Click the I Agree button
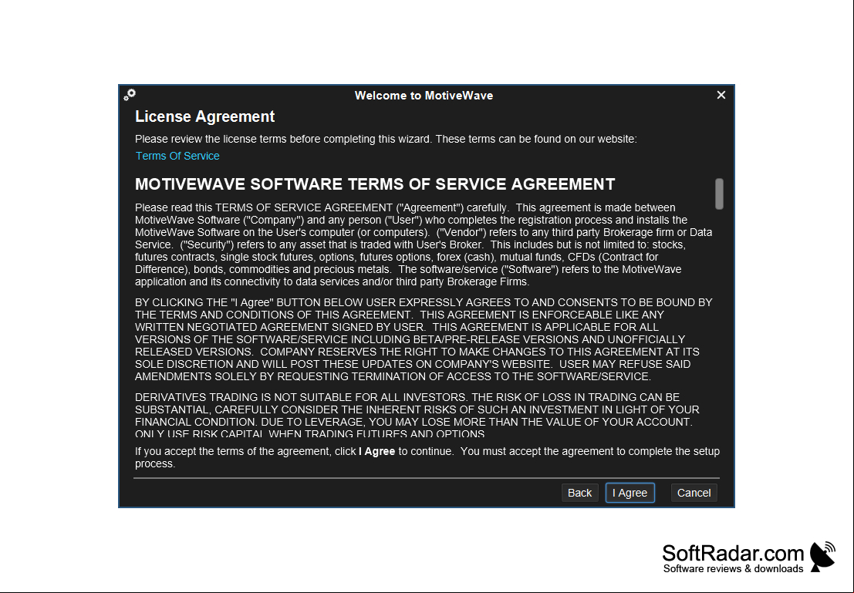The image size is (854, 593). (x=630, y=493)
